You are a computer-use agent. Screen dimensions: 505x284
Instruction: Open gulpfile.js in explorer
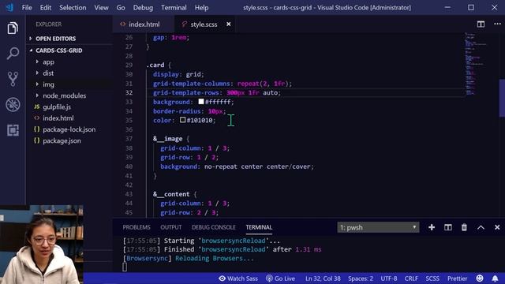pyautogui.click(x=57, y=107)
